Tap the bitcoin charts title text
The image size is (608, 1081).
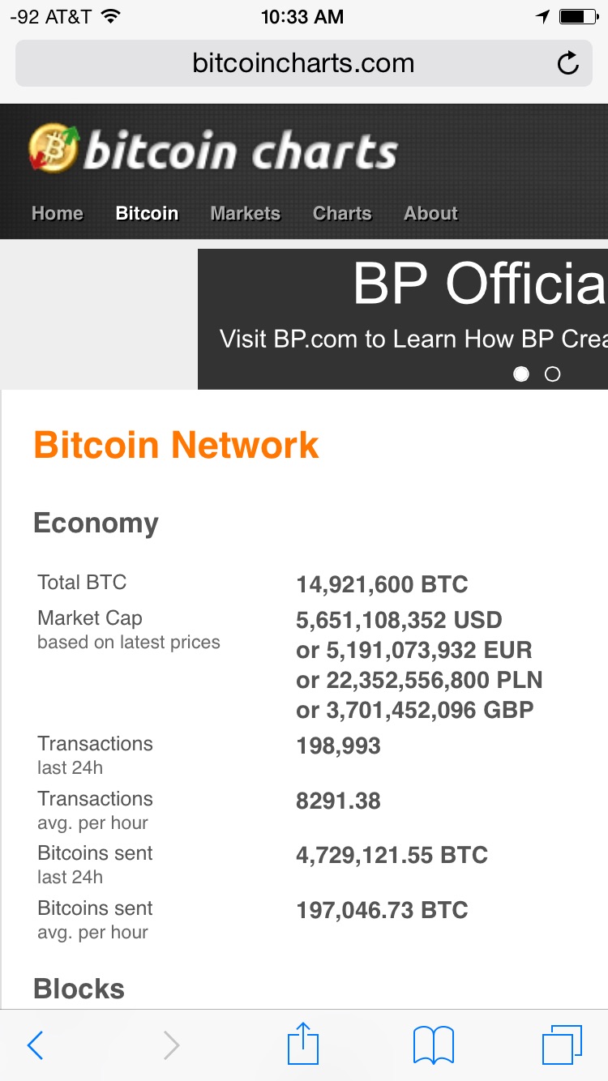point(241,152)
